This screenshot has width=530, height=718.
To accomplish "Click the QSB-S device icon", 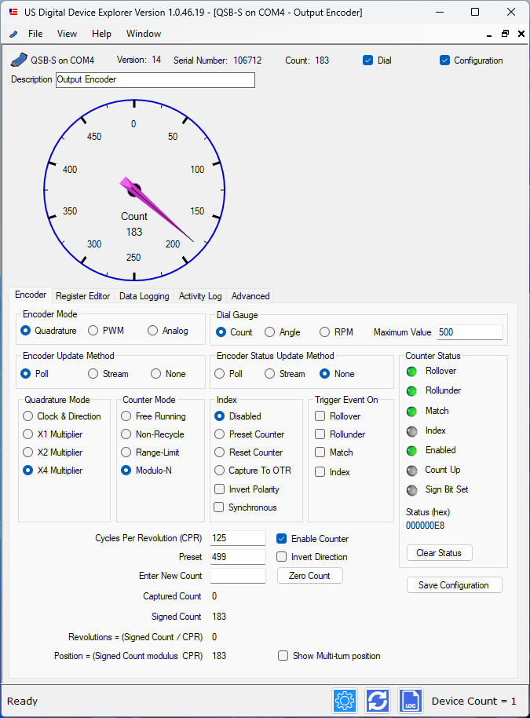I will 18,60.
